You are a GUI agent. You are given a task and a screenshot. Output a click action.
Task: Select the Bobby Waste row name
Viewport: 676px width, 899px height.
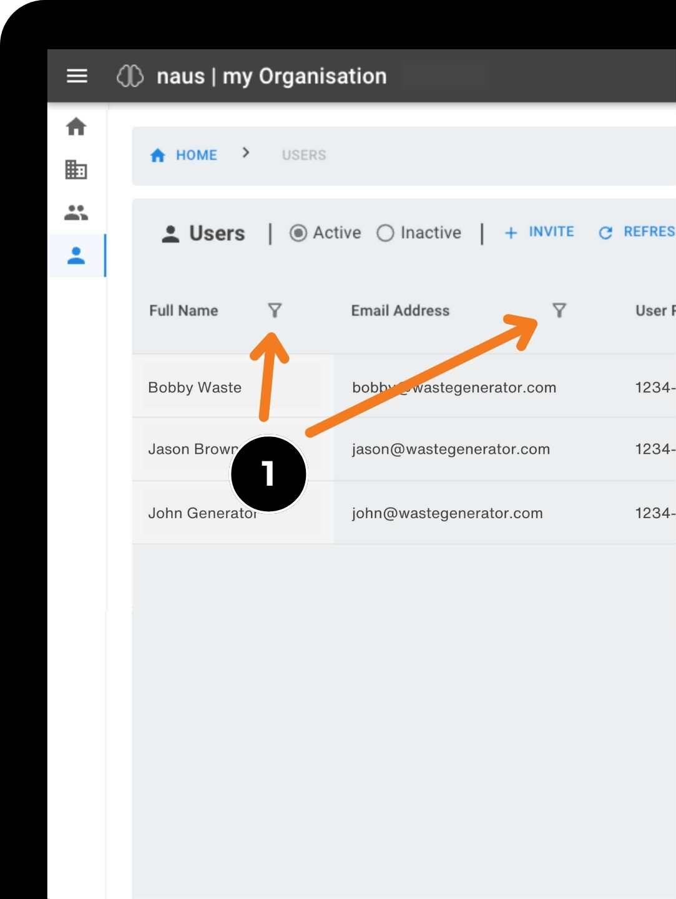click(x=195, y=388)
